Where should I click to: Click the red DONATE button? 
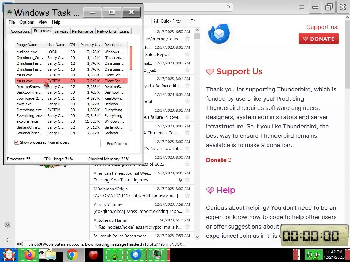[319, 39]
